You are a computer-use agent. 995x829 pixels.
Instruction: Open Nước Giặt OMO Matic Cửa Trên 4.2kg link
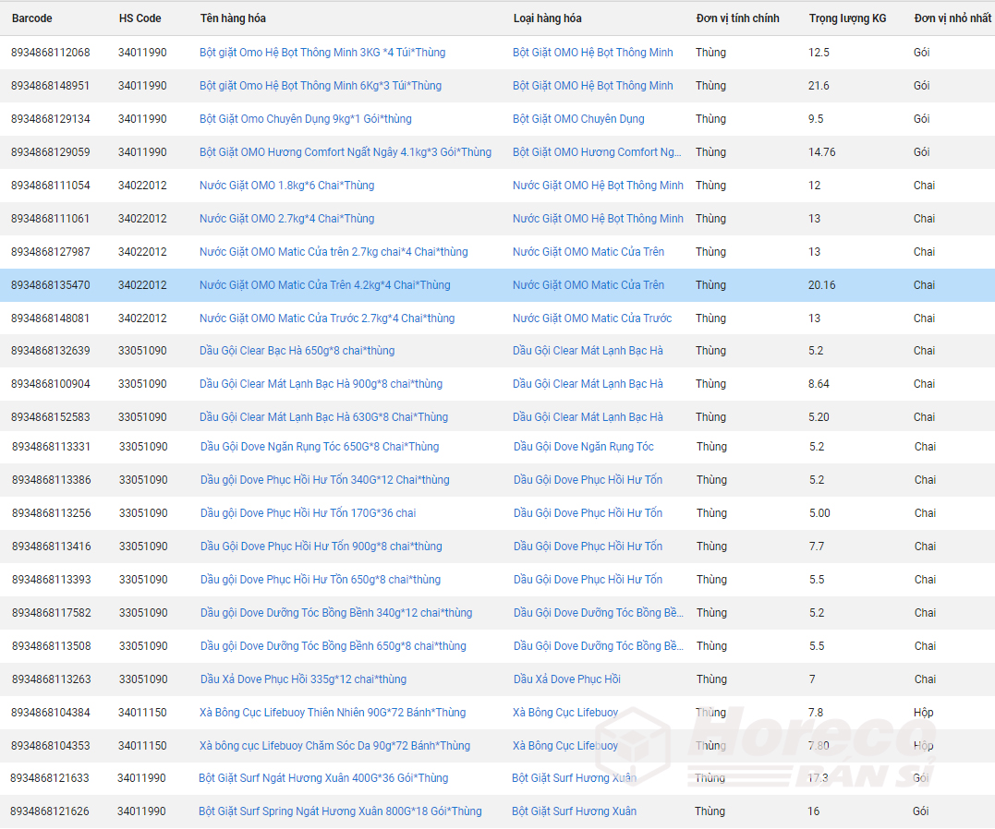(325, 285)
